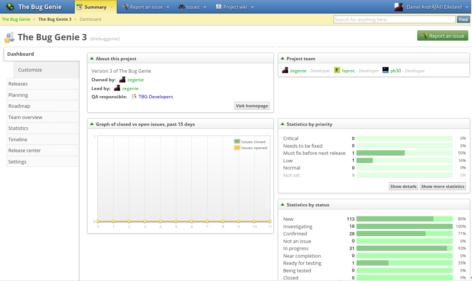Click the Investigating status label
Viewport: 472px width, 281px height.
pos(298,226)
